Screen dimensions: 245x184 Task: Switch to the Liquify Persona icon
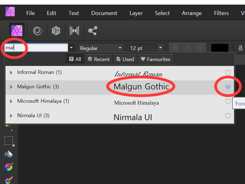[37, 31]
